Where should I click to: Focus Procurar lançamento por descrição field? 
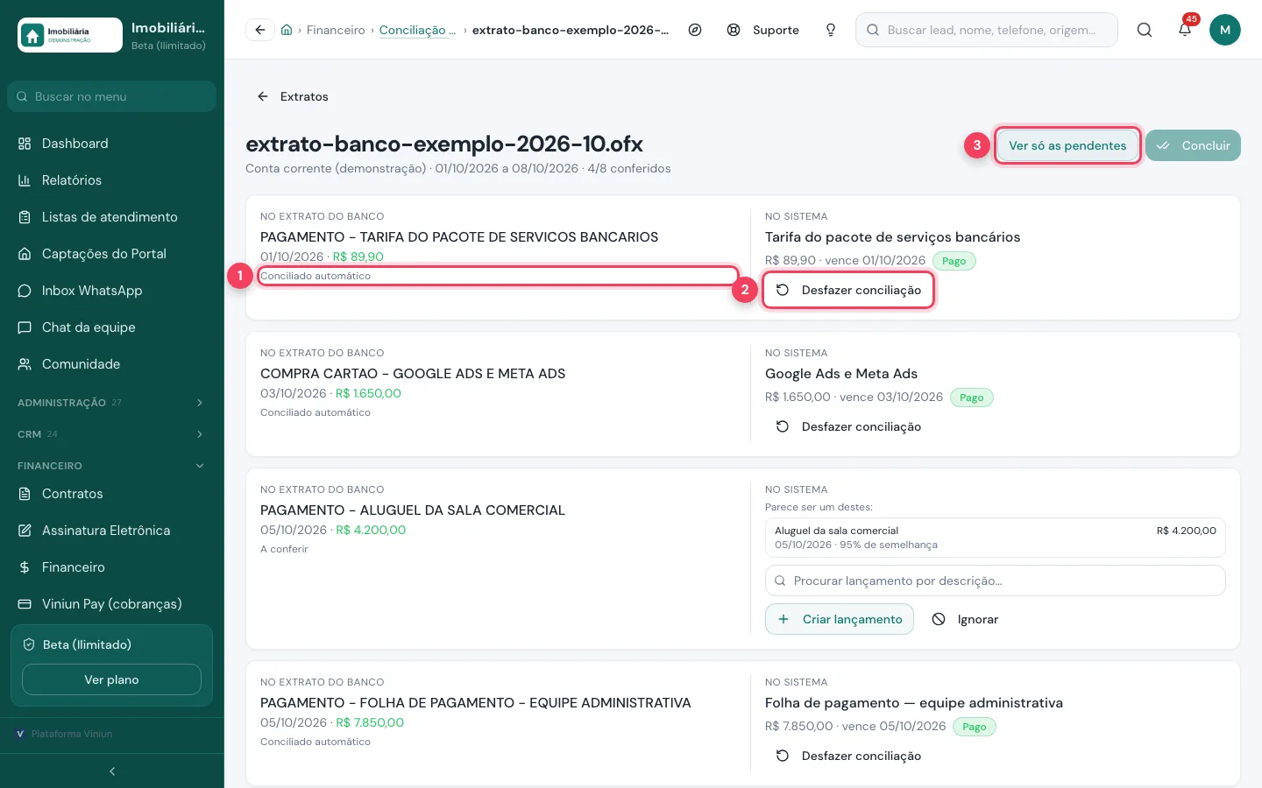(996, 580)
